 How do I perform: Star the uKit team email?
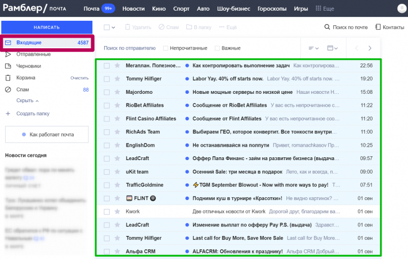click(118, 172)
